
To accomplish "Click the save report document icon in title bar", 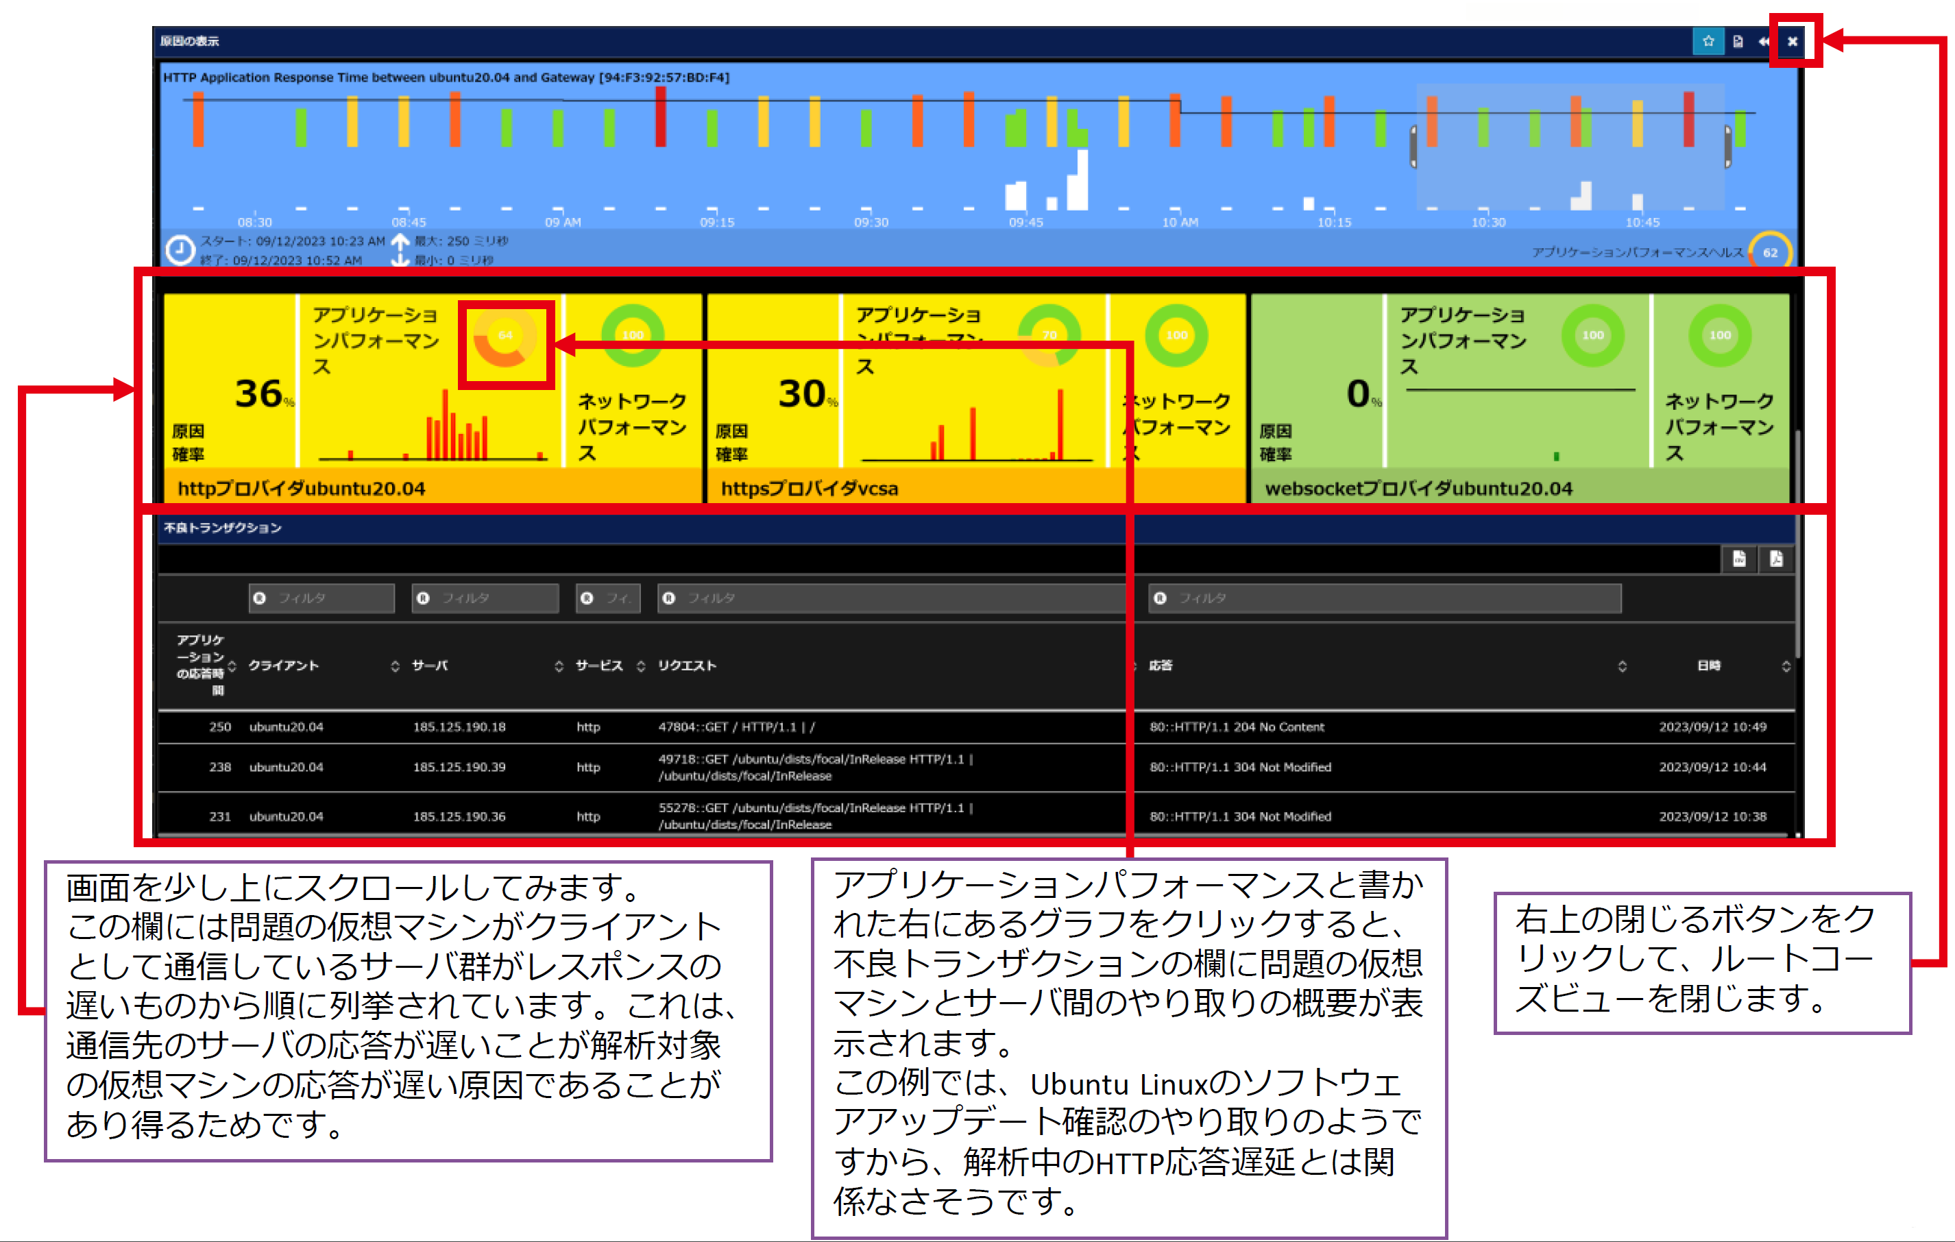I will click(x=1738, y=41).
